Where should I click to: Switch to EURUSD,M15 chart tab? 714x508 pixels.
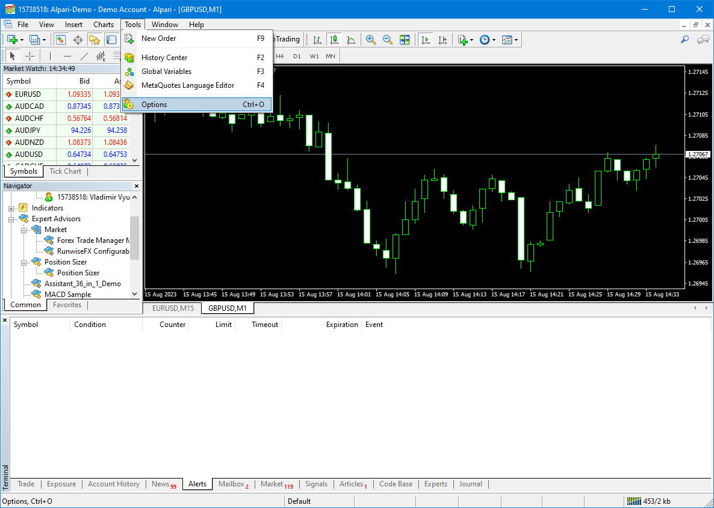point(173,308)
